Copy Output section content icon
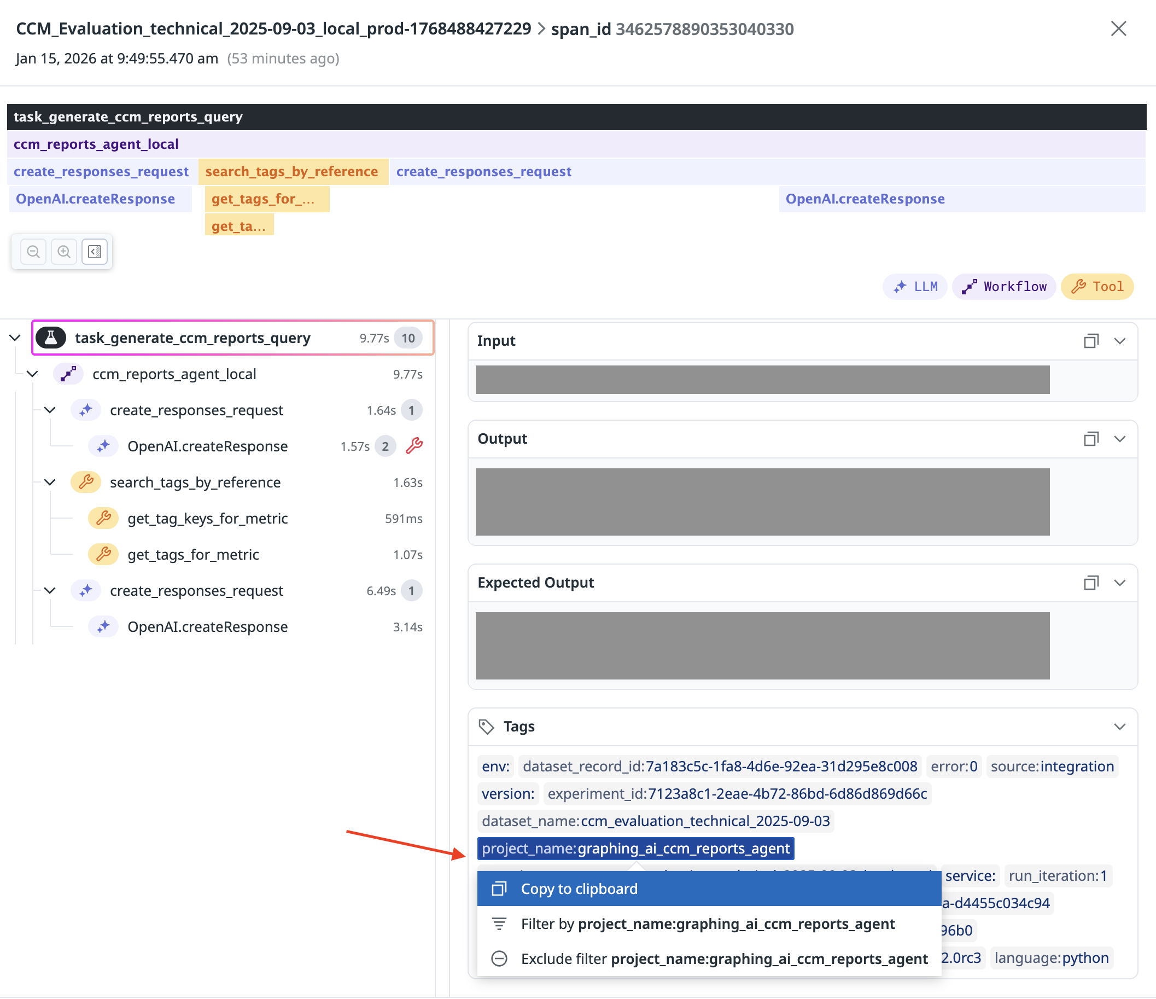Screen dimensions: 1156x999 pos(1091,439)
